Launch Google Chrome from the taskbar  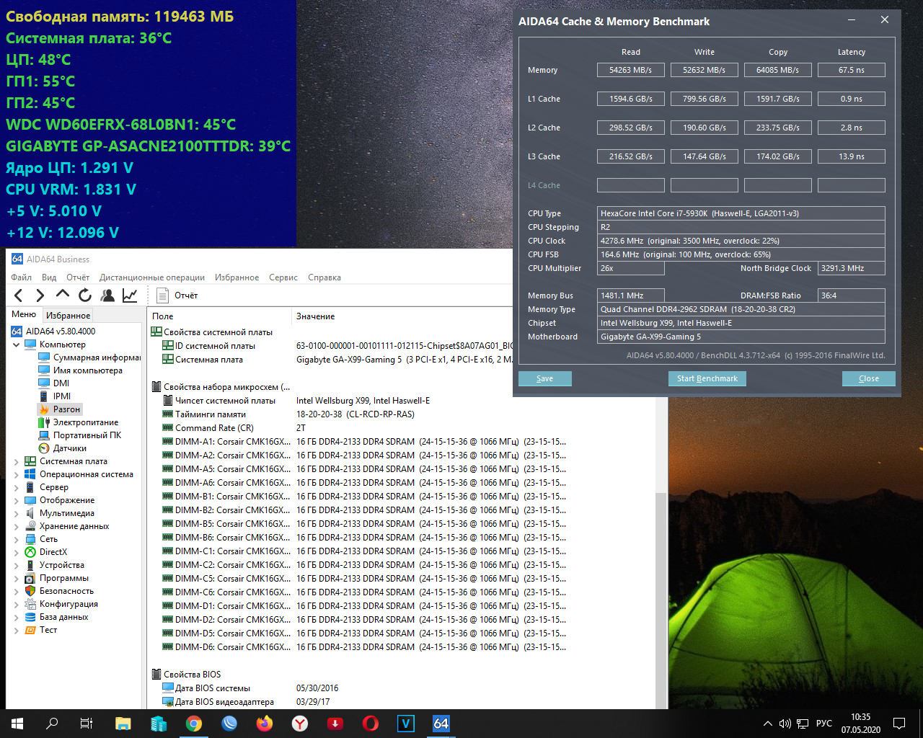point(194,724)
